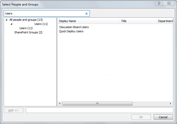The height and width of the screenshot is (124, 177).
Task: Select Discussion Board Users entry
Action: [x=74, y=27]
